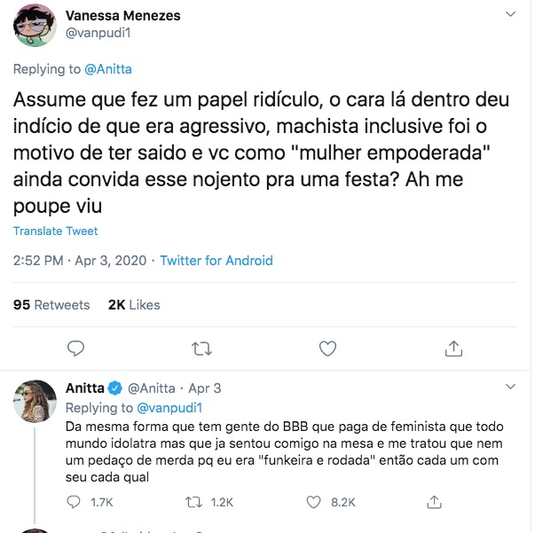Open @vanpudi1 mention in Anitta's reply
The image size is (535, 533).
click(171, 408)
